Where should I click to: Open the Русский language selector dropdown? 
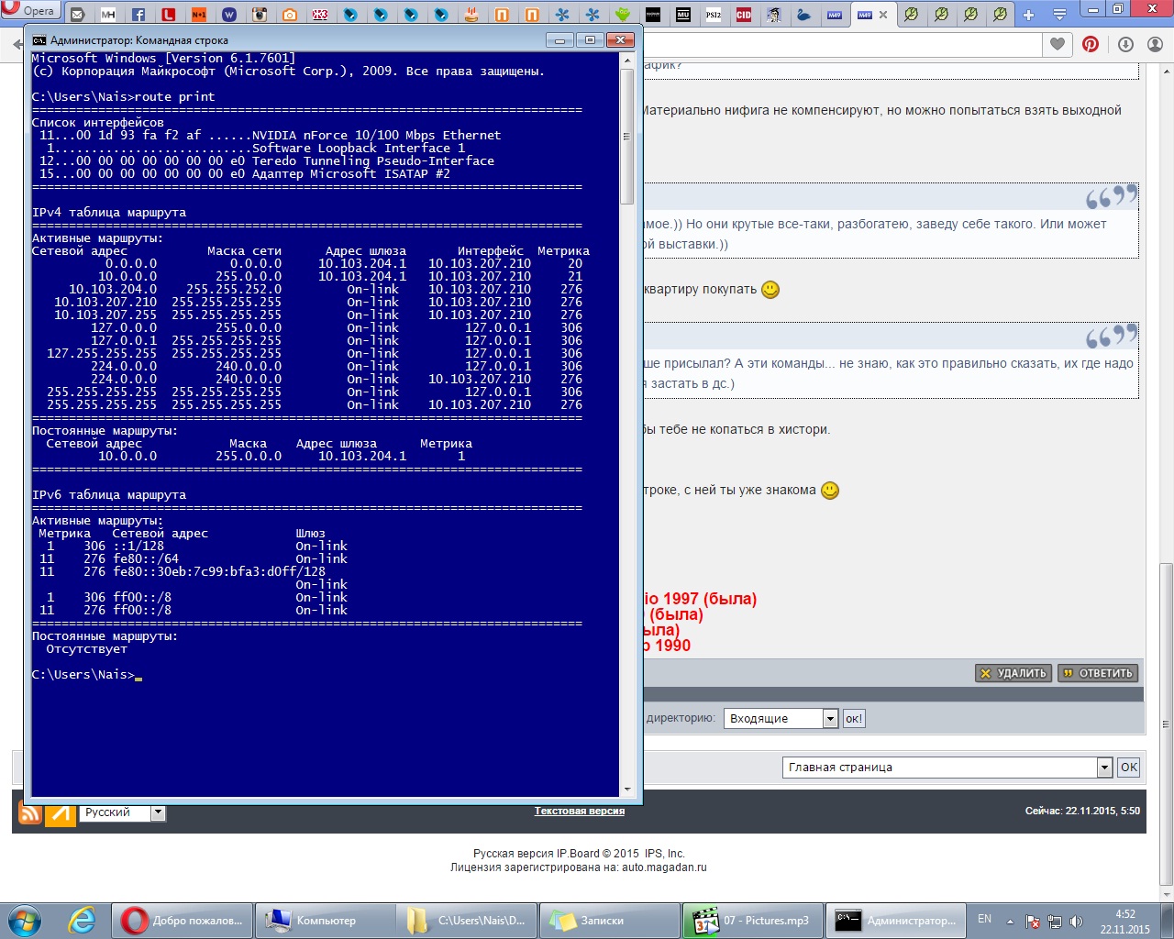pos(158,812)
